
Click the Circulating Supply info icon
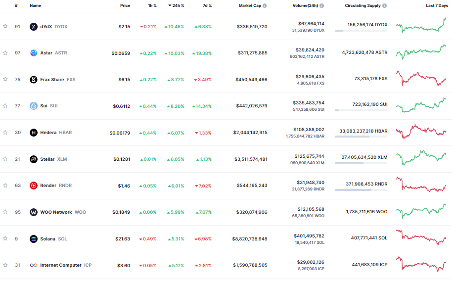pyautogui.click(x=384, y=5)
